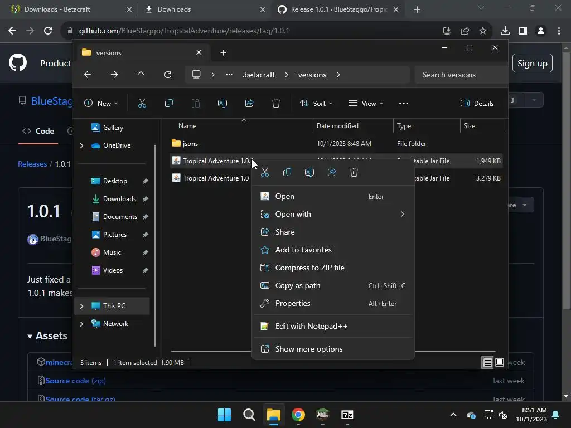Open the Sort dropdown
The image size is (571, 428).
click(316, 103)
